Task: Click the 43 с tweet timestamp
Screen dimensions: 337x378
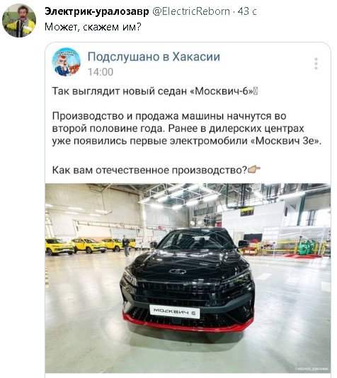Action: (x=247, y=11)
